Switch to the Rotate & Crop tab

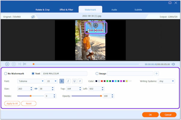(43, 10)
